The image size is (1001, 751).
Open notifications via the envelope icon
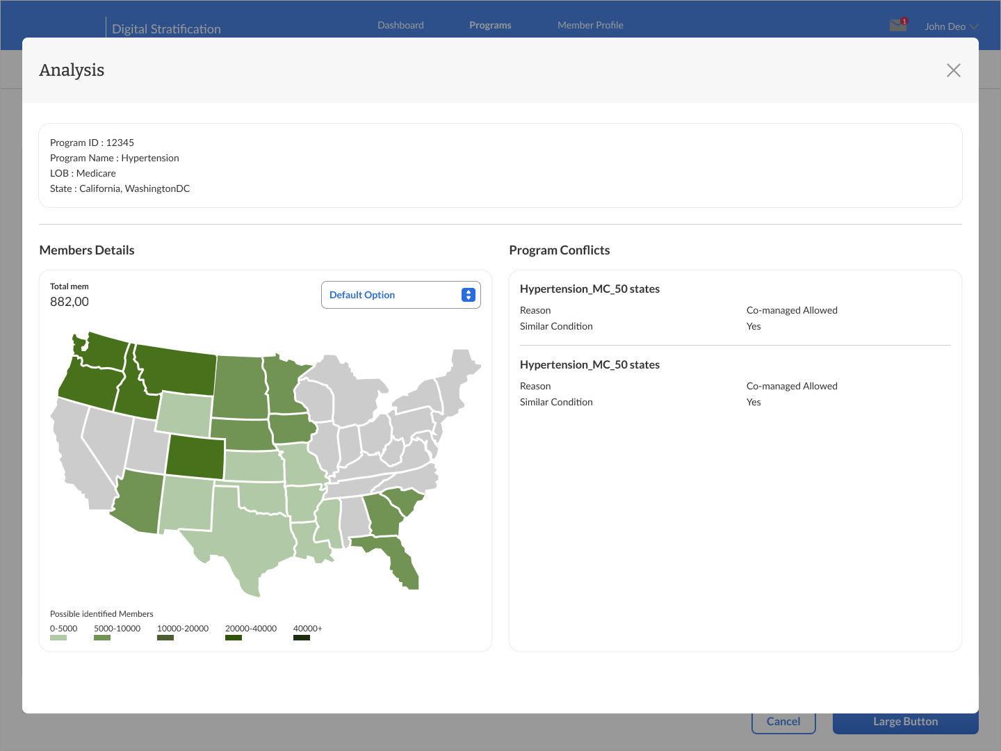coord(897,26)
